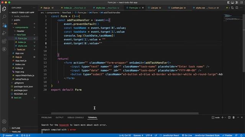The image size is (245, 137).
Task: Toggle bottom panel layout button
Action: tap(232, 3)
